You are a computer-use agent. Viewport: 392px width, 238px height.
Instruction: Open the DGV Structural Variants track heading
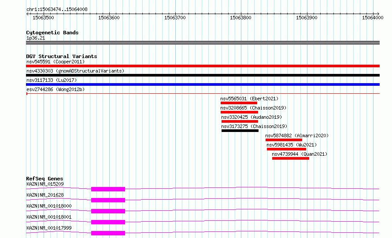62,56
